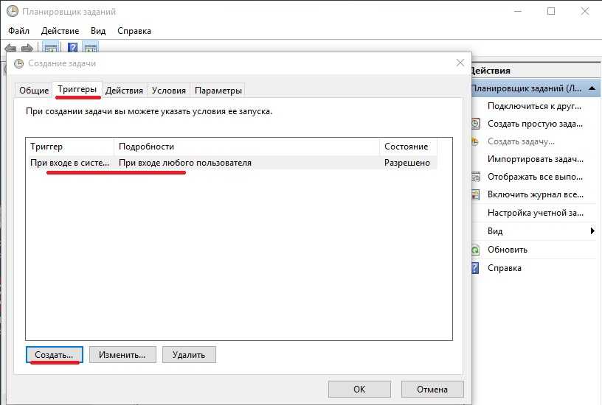The width and height of the screenshot is (602, 405).
Task: Confirm the dialog with the OK button
Action: coord(359,390)
